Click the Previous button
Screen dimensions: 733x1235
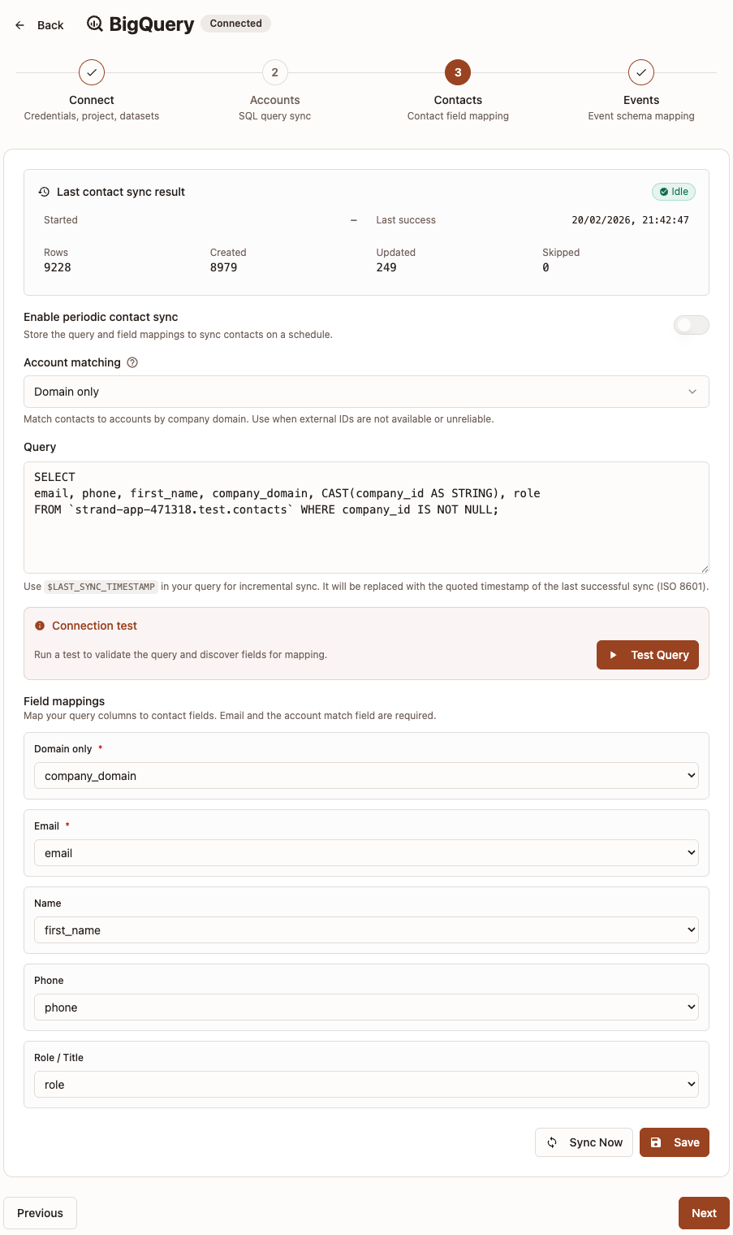pos(40,1212)
